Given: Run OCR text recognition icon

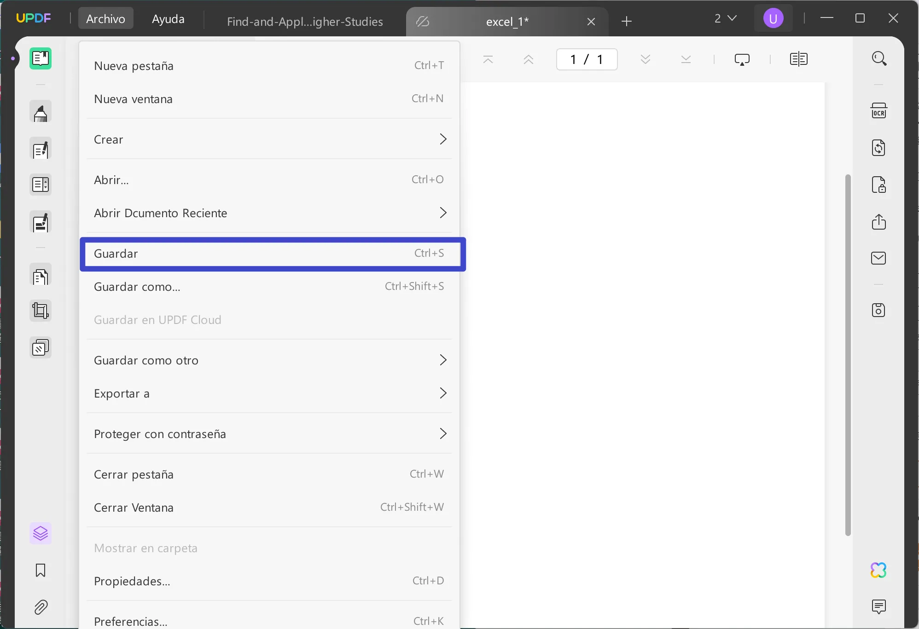Looking at the screenshot, I should [x=879, y=111].
